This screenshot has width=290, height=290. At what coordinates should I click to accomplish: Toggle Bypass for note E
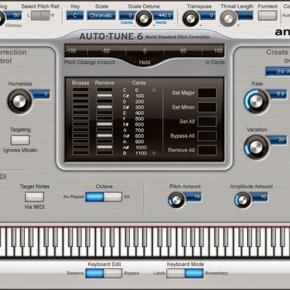[x=81, y=113]
